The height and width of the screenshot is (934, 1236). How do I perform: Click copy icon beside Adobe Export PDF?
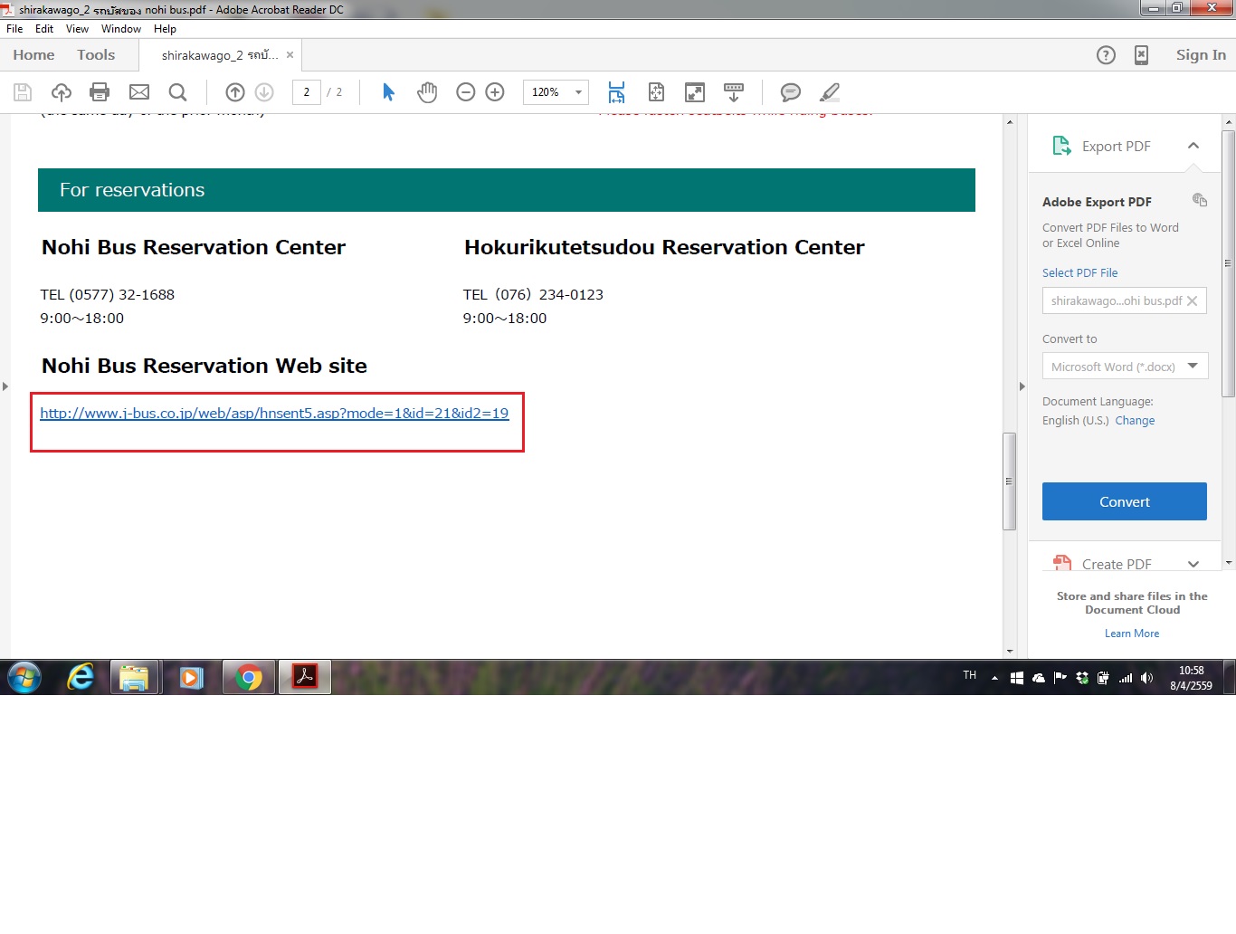tap(1200, 200)
